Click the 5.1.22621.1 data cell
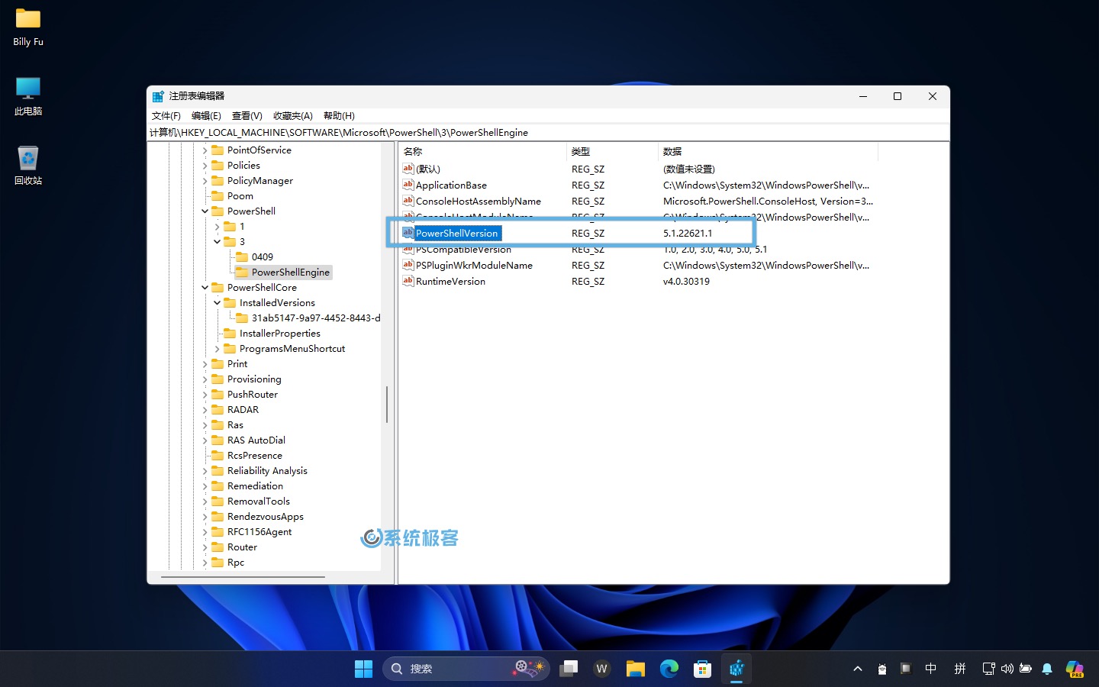 click(687, 234)
